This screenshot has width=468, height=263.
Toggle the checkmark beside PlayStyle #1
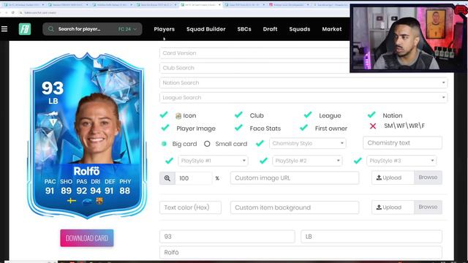(169, 161)
